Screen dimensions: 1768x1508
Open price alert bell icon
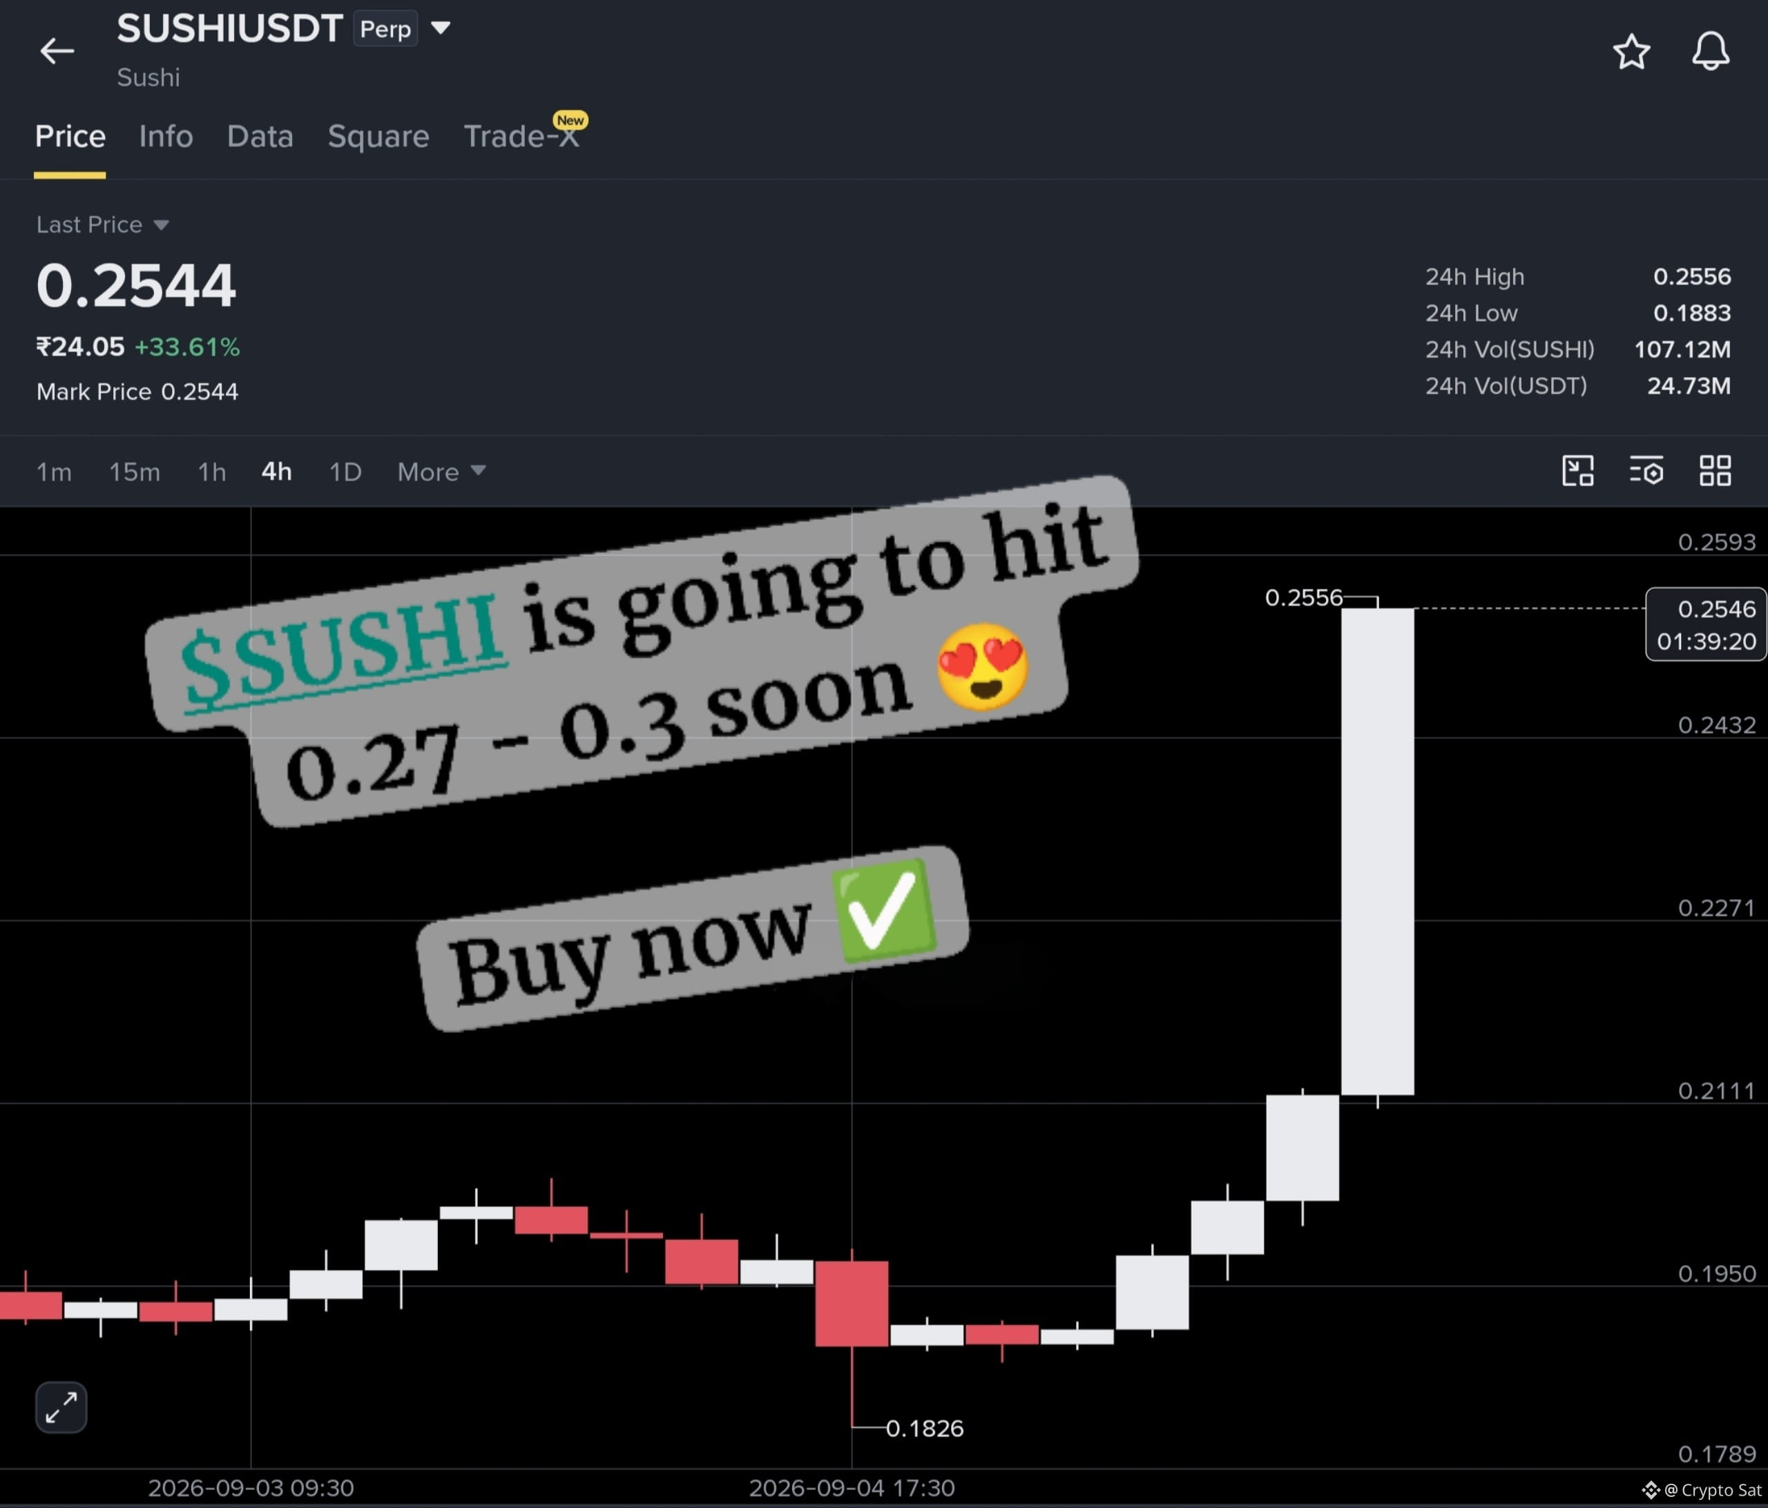[1711, 51]
